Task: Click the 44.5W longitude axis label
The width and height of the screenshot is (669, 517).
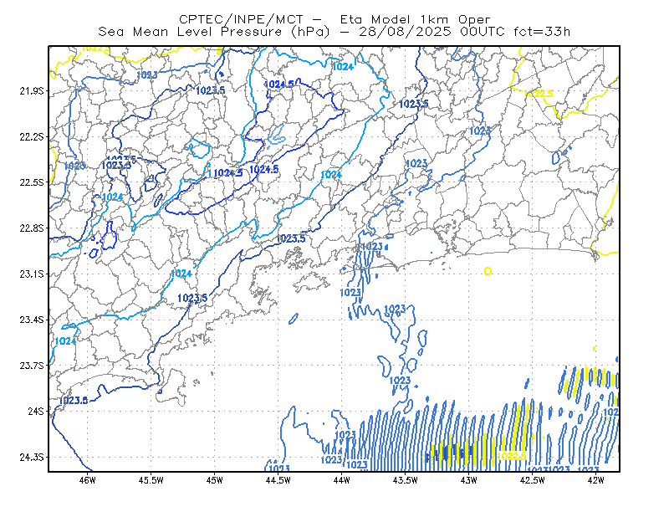Action: [x=278, y=480]
